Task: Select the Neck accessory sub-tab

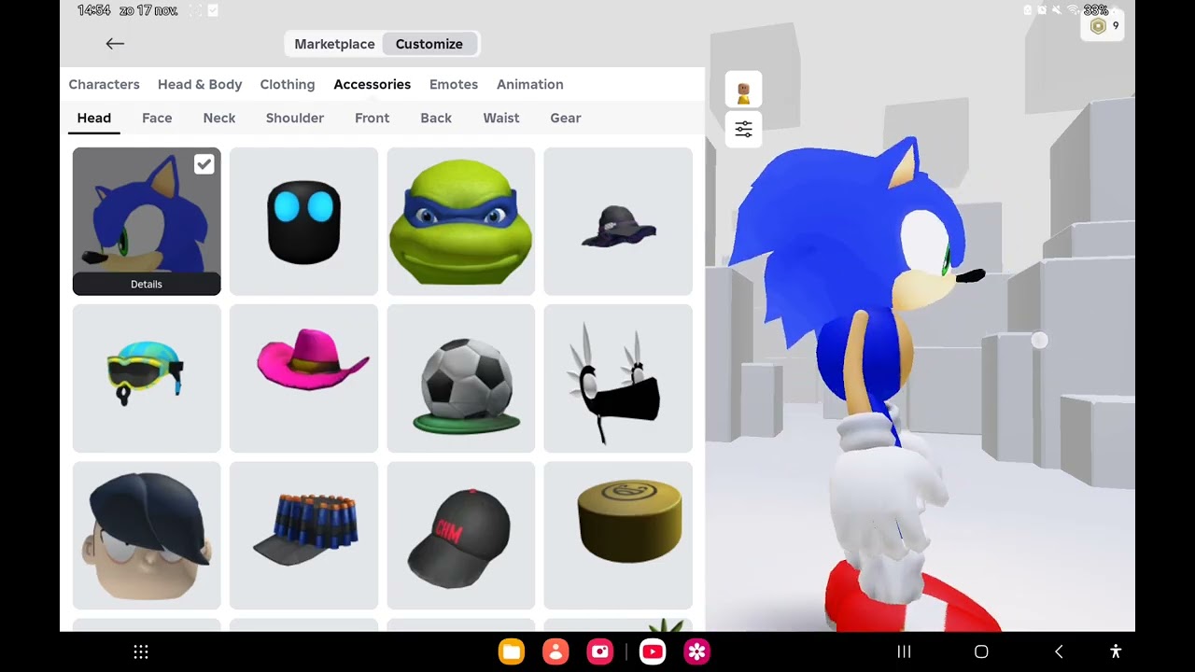Action: pos(219,118)
